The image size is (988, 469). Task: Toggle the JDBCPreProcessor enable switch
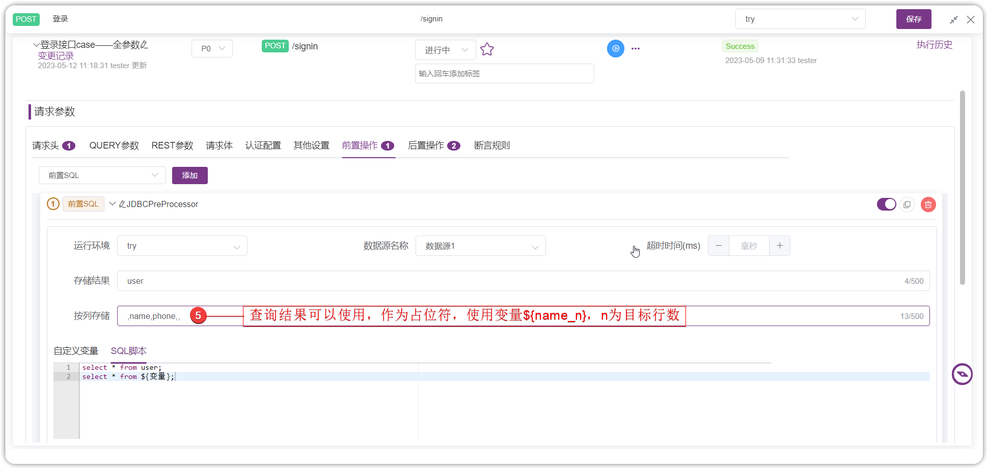(886, 204)
